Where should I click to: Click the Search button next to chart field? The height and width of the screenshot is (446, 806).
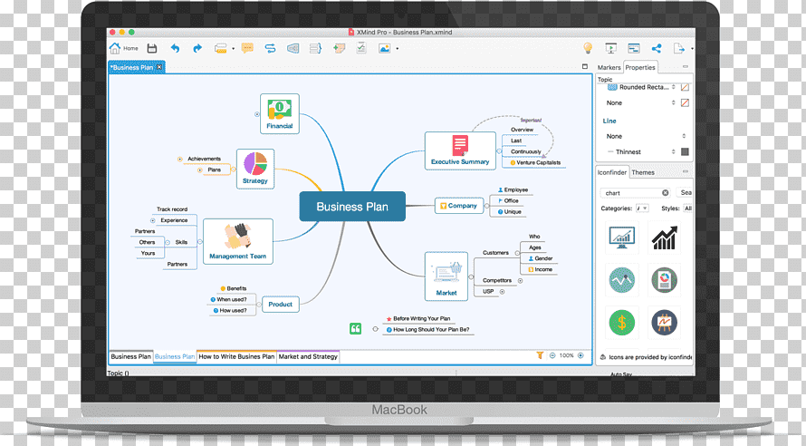[686, 192]
